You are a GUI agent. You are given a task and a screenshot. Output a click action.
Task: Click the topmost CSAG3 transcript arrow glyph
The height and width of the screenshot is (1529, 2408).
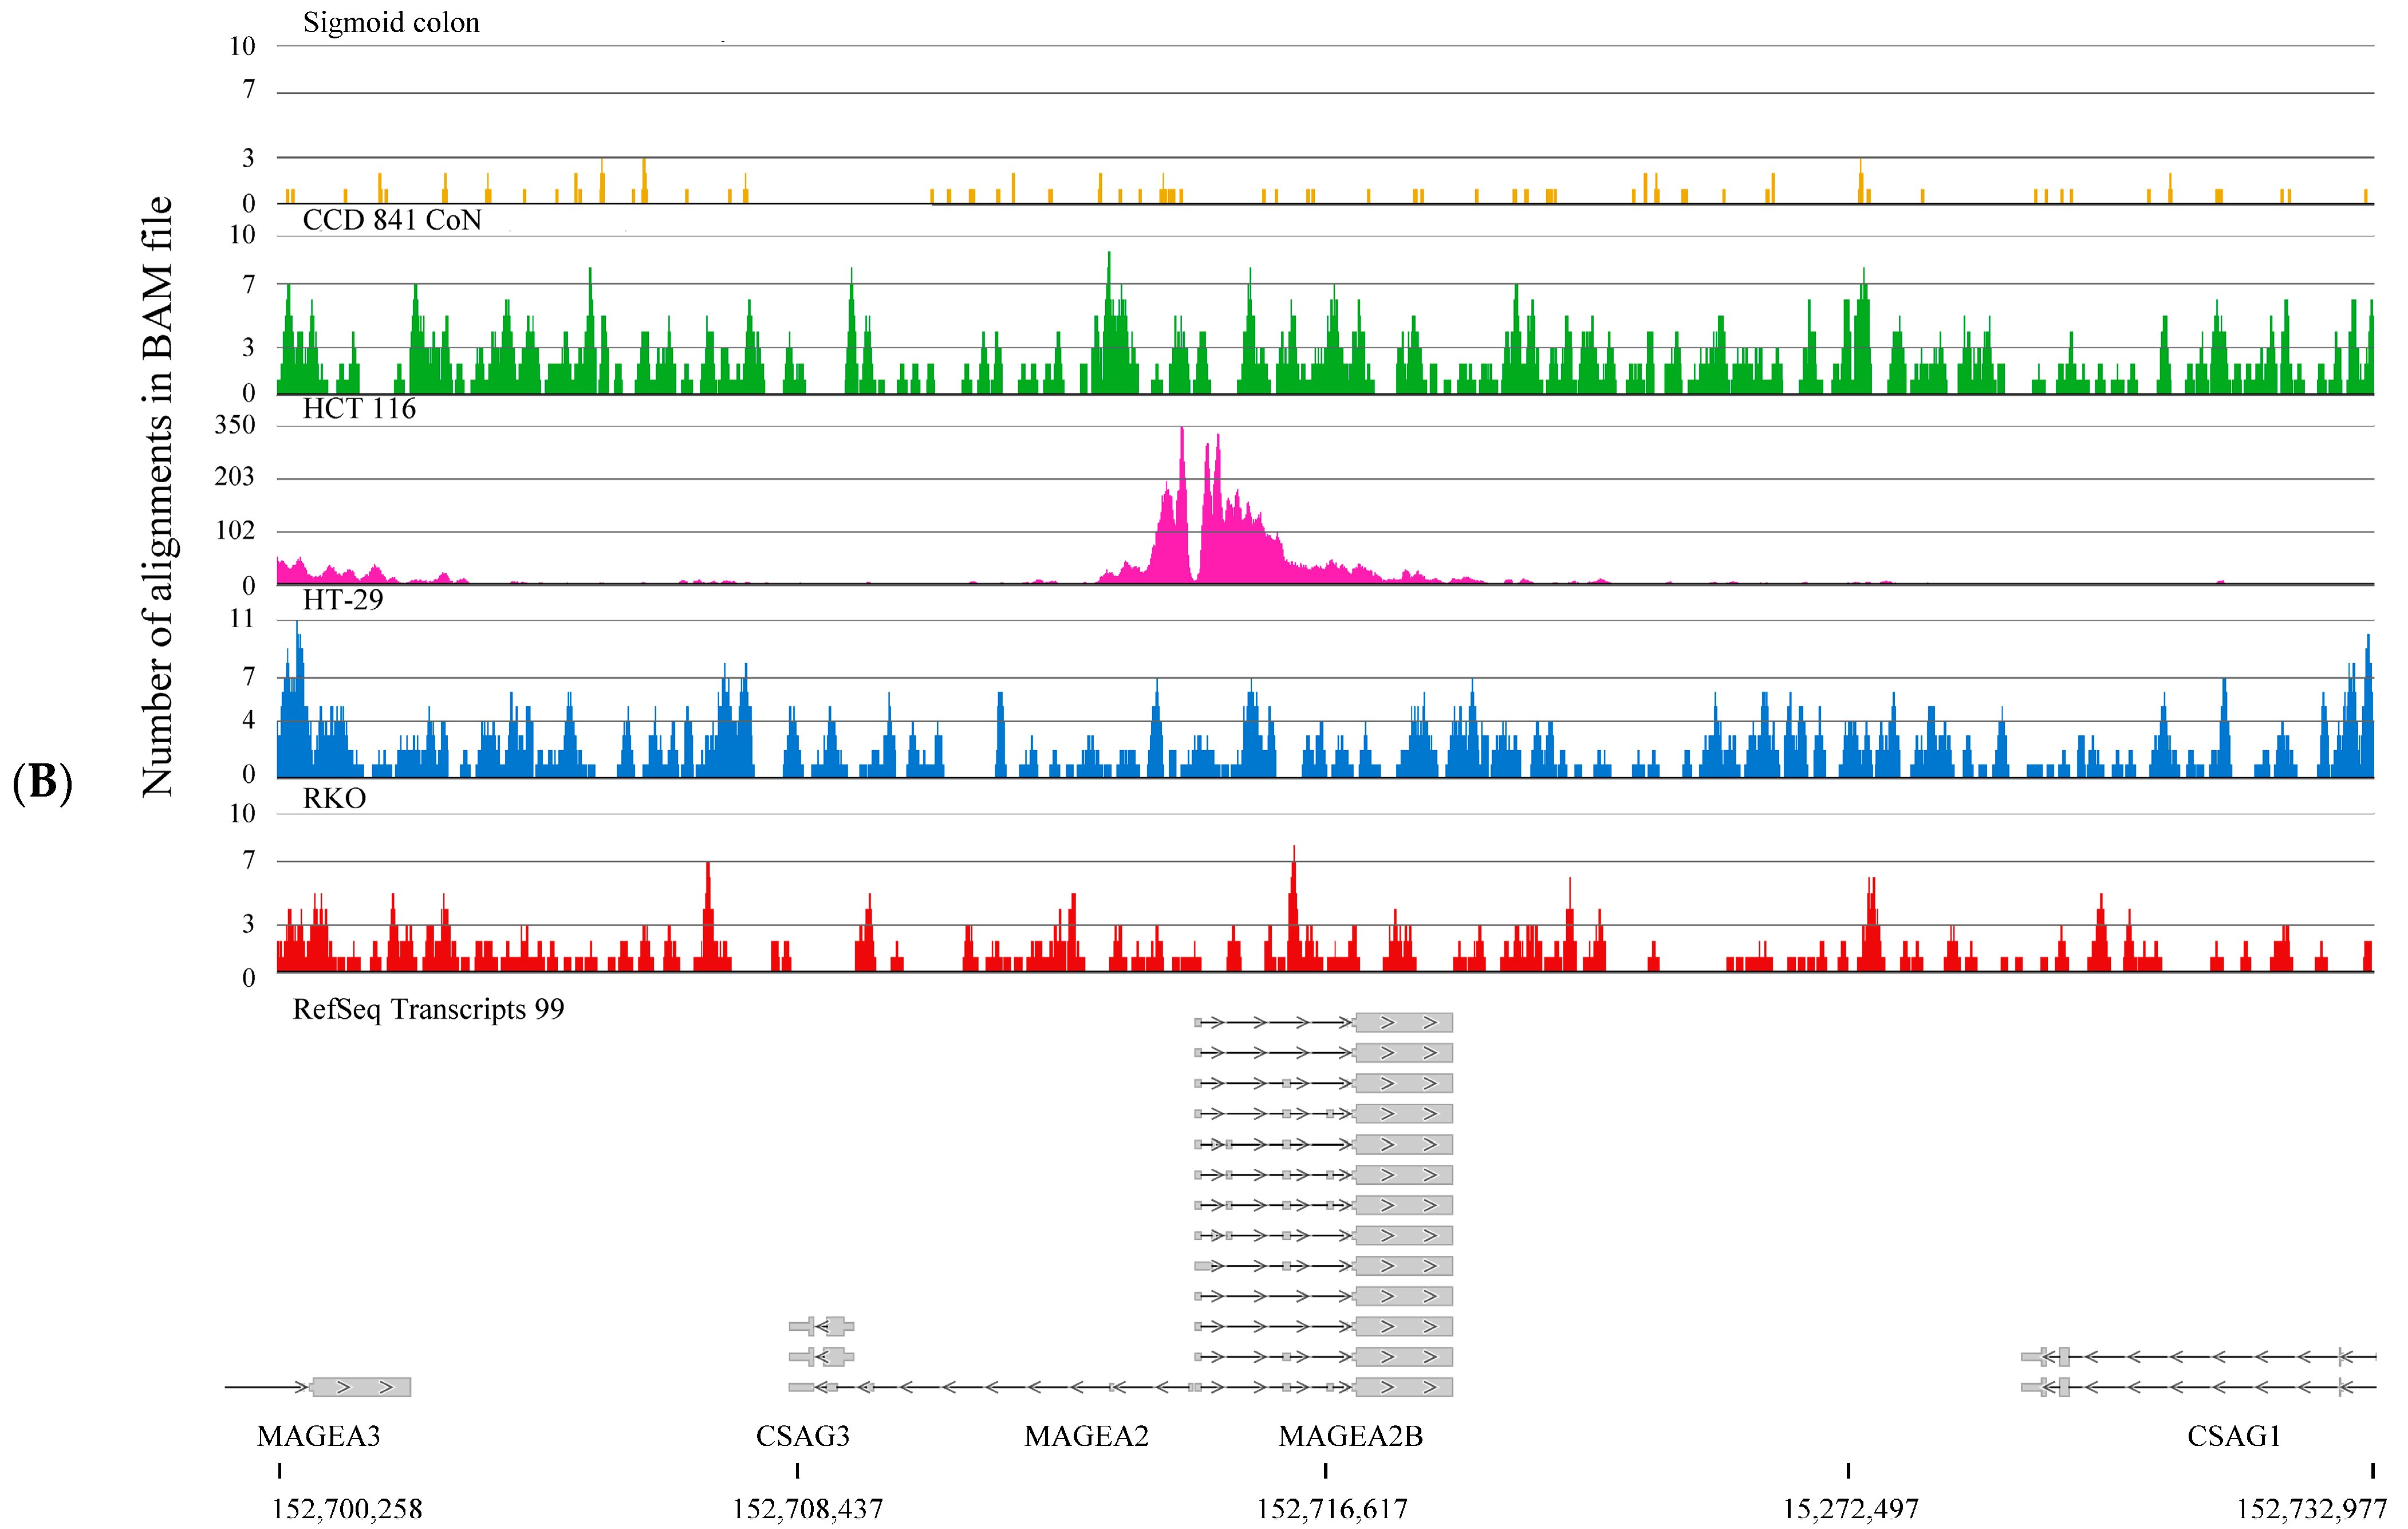coord(822,1327)
